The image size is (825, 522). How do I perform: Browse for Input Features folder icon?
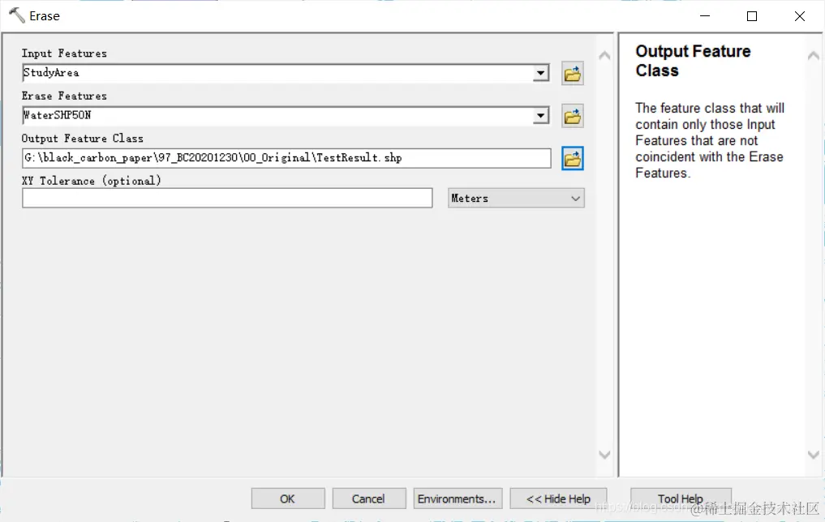pyautogui.click(x=573, y=74)
